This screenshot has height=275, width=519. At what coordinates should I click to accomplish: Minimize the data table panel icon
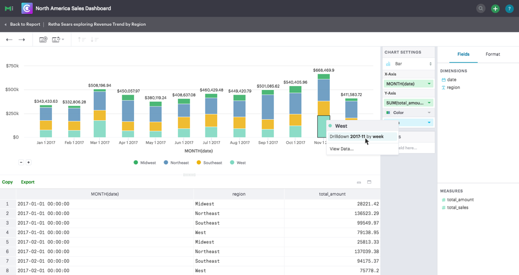pos(359,182)
